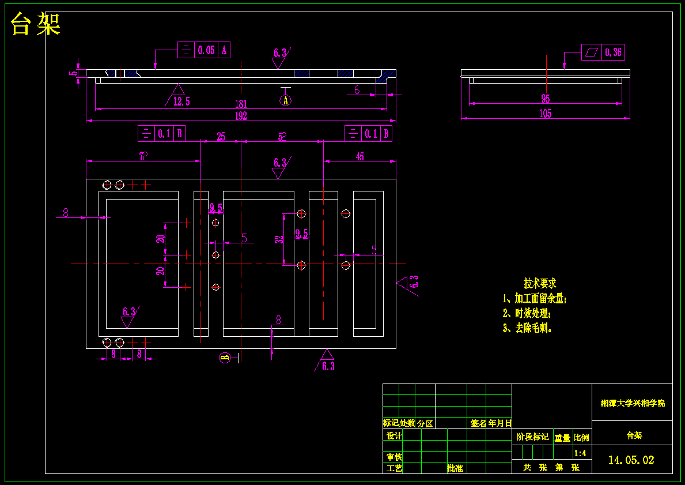This screenshot has width=685, height=485.
Task: Click 湘潭大学兴湘学院 in the title block
Action: 633,403
